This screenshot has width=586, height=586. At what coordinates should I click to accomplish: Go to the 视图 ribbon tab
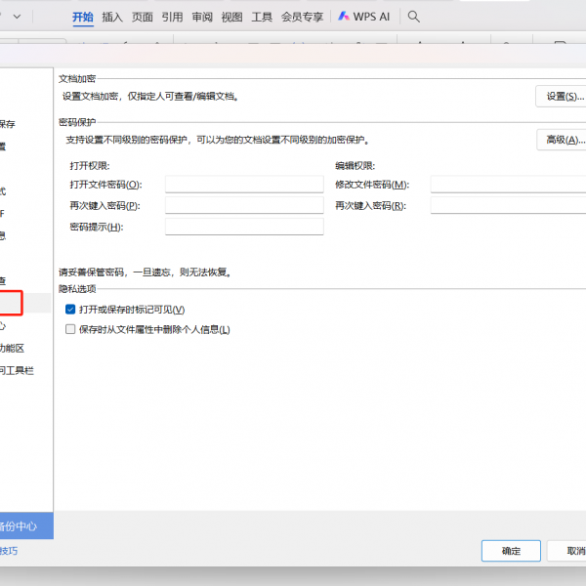(x=231, y=17)
